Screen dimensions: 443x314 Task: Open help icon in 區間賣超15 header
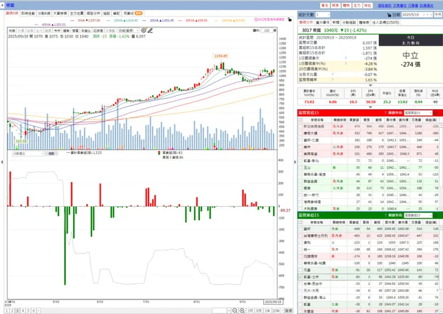click(385, 215)
